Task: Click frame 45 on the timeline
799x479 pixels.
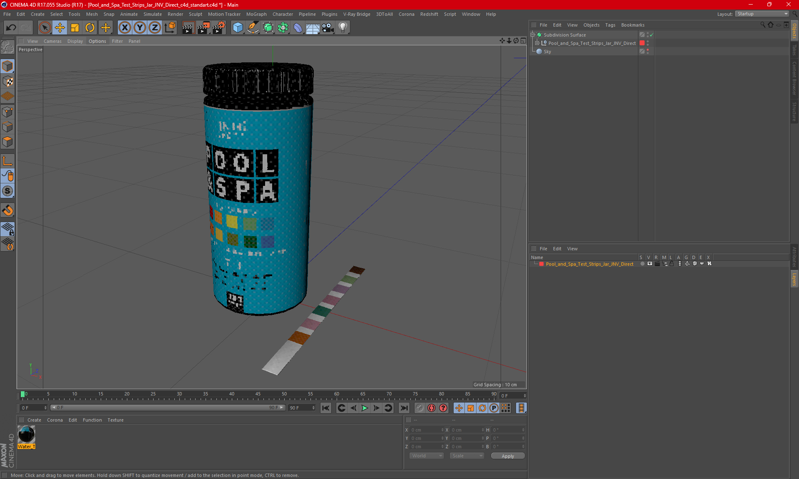Action: coord(258,395)
